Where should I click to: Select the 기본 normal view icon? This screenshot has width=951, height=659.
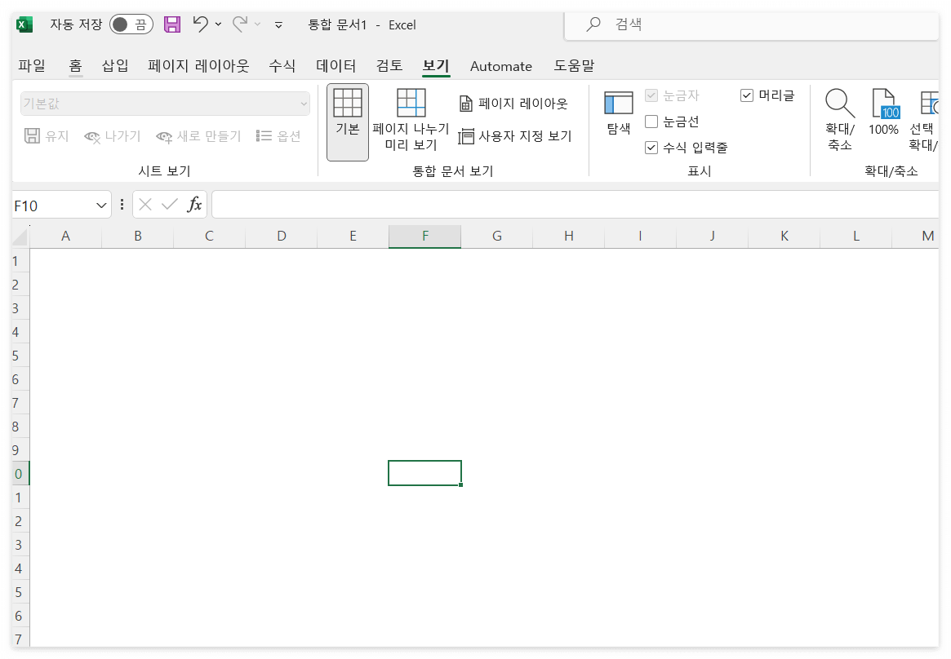pos(348,122)
